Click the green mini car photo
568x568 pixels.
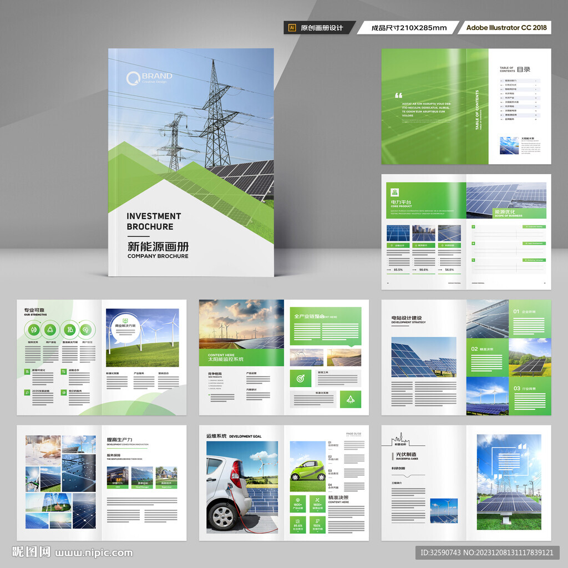click(307, 466)
